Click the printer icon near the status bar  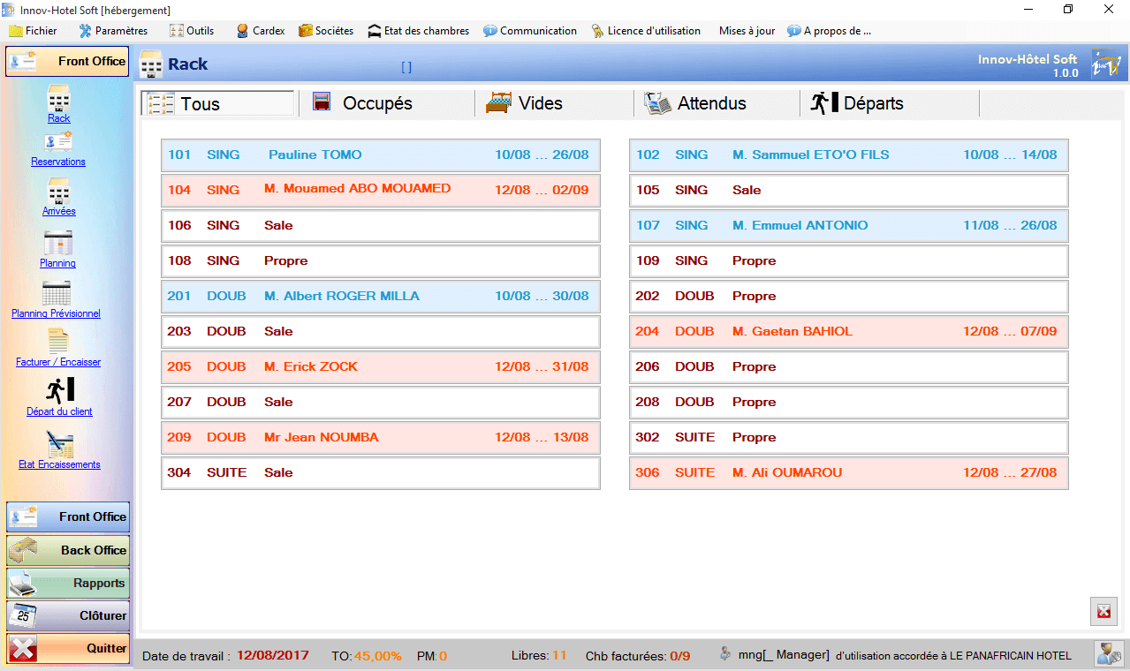pyautogui.click(x=1107, y=653)
